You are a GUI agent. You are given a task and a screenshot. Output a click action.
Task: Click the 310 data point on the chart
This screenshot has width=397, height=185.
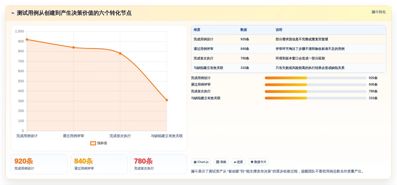click(x=167, y=100)
